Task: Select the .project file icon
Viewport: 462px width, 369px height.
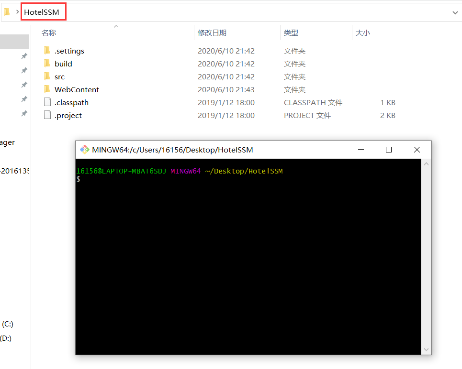Action: click(x=47, y=115)
